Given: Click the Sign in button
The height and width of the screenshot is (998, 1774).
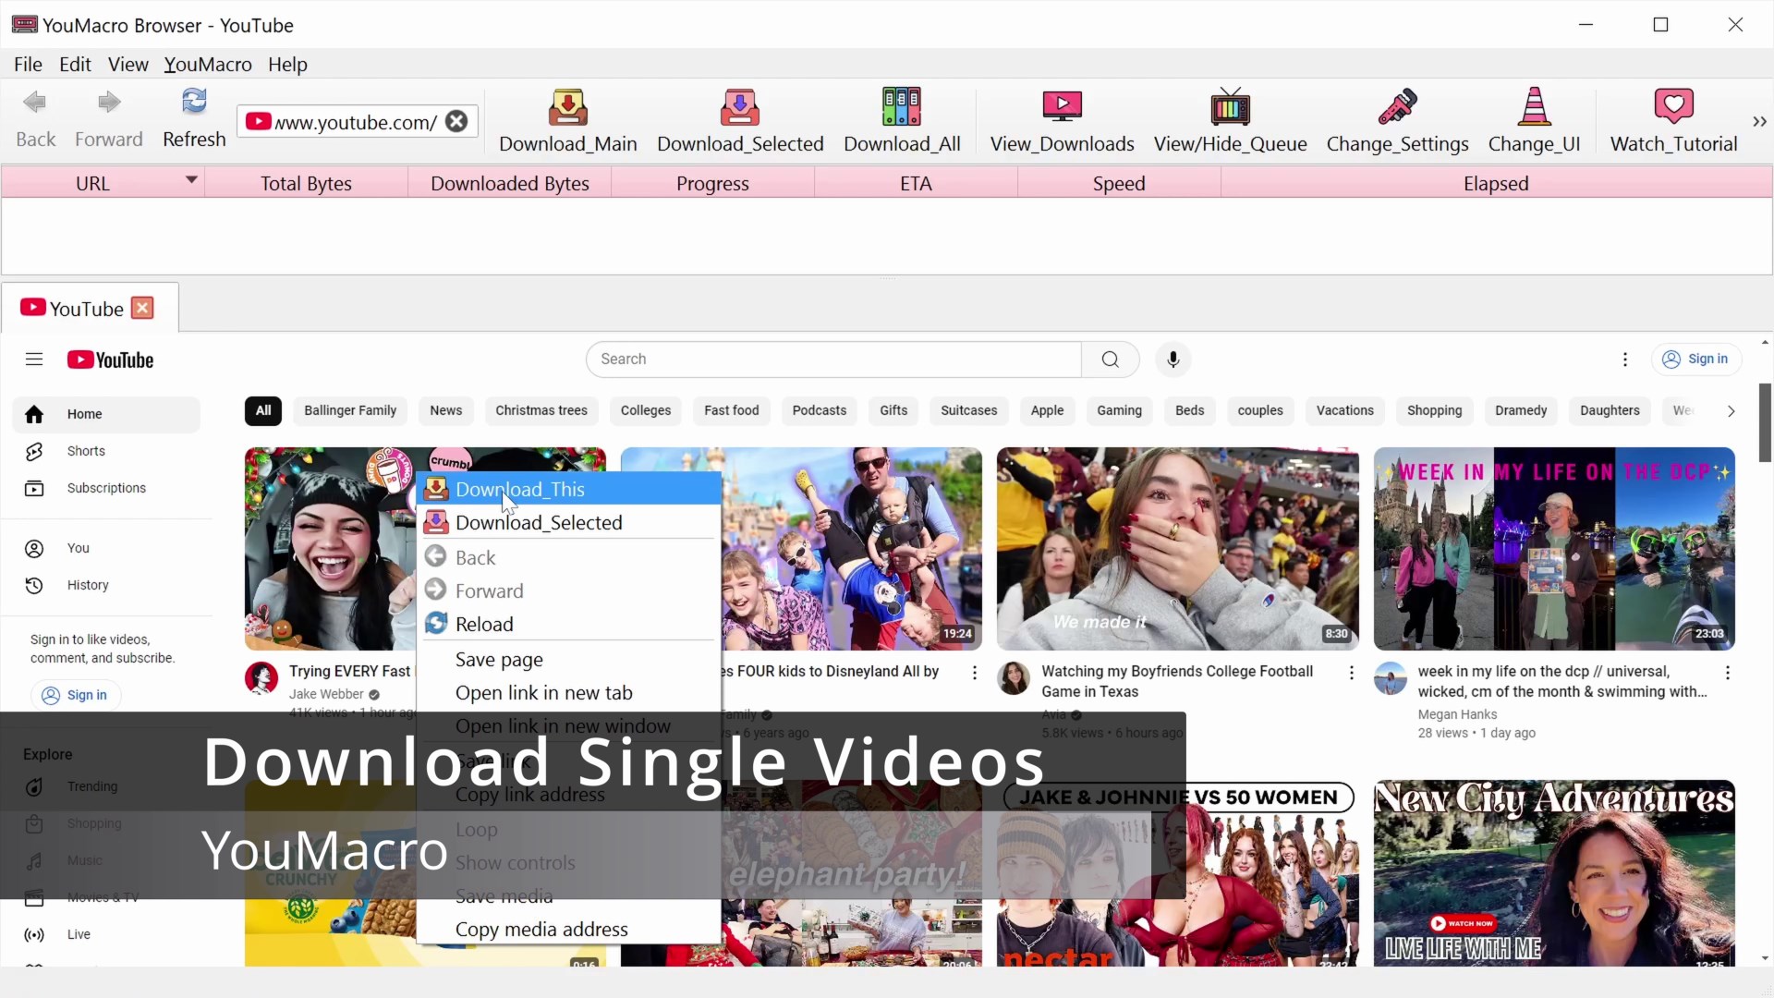Looking at the screenshot, I should click(x=1696, y=359).
